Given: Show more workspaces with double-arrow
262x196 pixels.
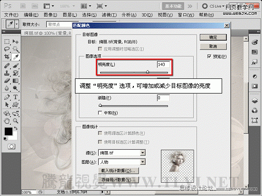Looking at the screenshot, I should pyautogui.click(x=190, y=6).
